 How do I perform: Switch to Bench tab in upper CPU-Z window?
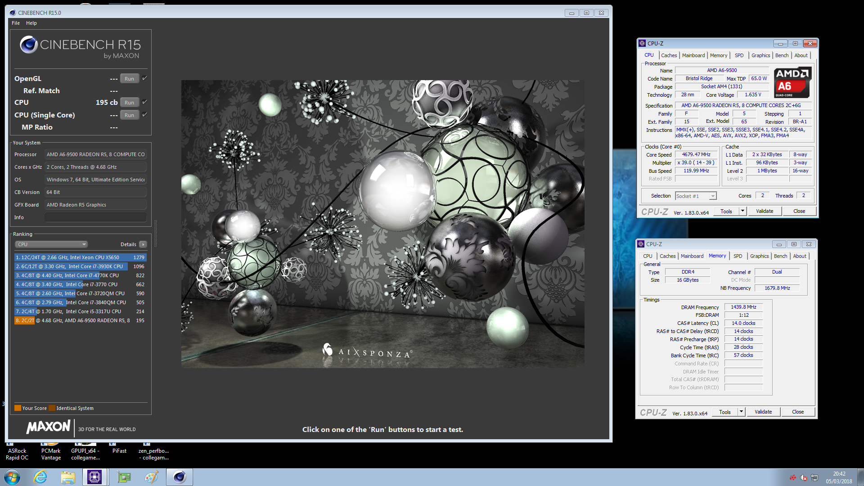(x=782, y=55)
